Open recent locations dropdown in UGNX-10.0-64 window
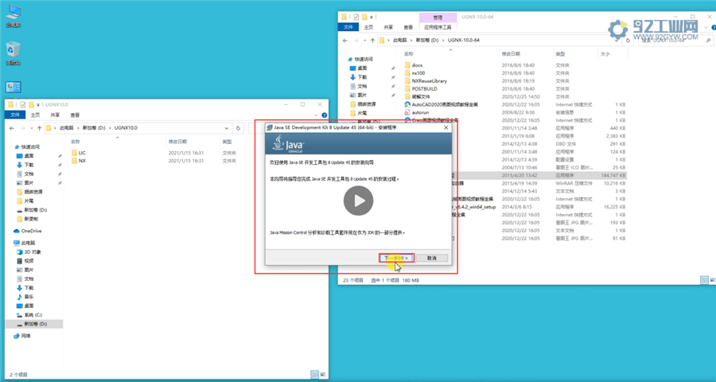 coord(365,41)
